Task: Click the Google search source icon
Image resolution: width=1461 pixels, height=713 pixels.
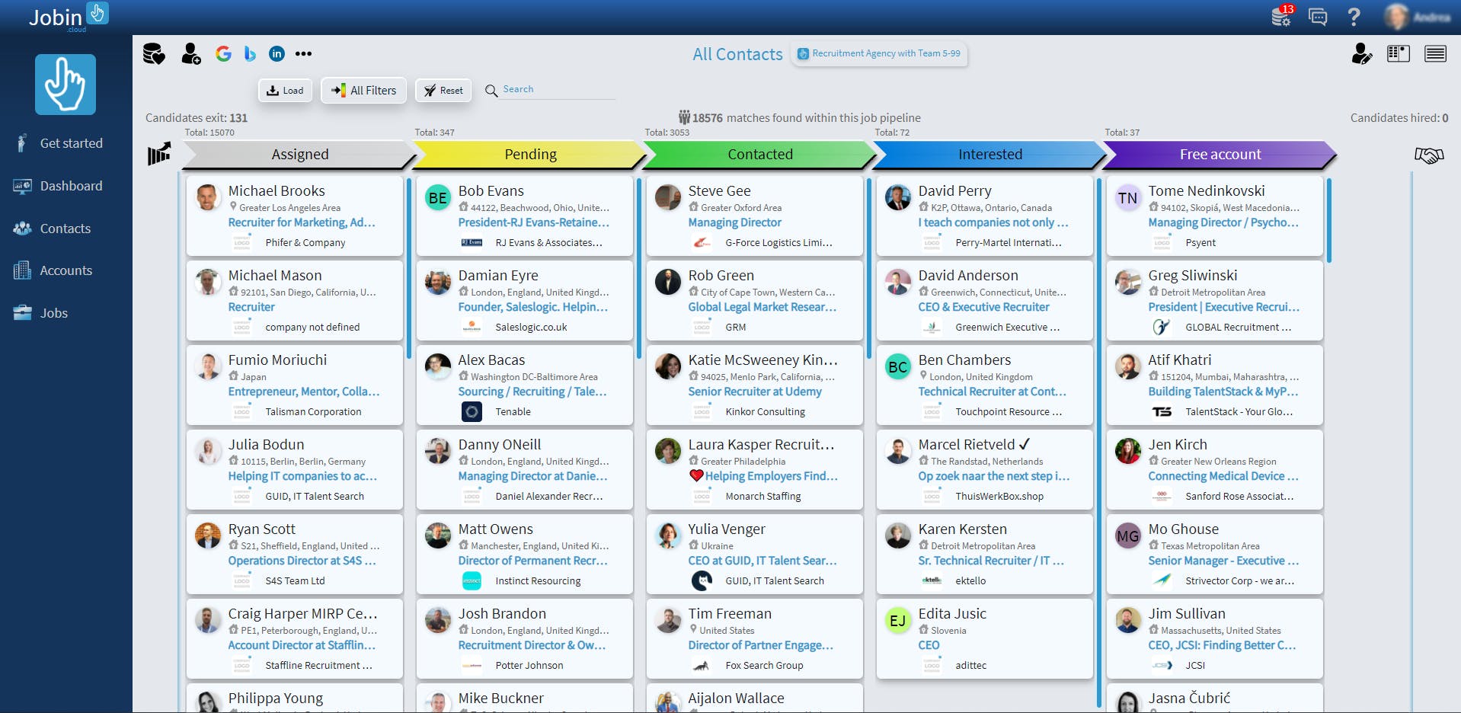Action: 223,53
